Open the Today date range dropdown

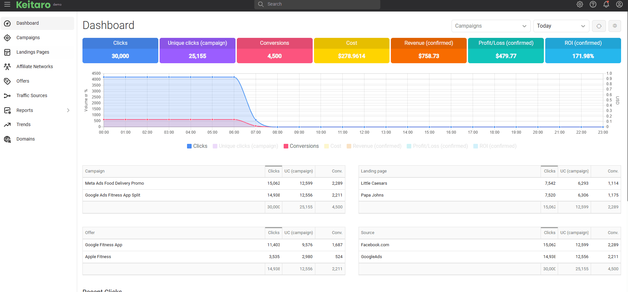561,26
